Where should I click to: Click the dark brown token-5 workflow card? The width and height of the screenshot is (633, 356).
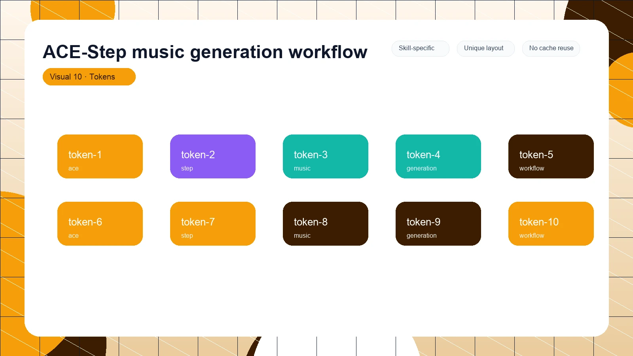pos(551,156)
